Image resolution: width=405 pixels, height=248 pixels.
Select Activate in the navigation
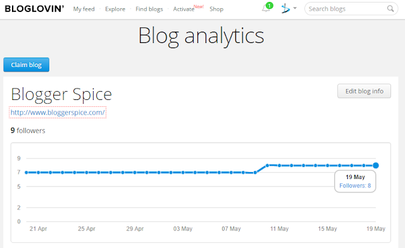[184, 9]
